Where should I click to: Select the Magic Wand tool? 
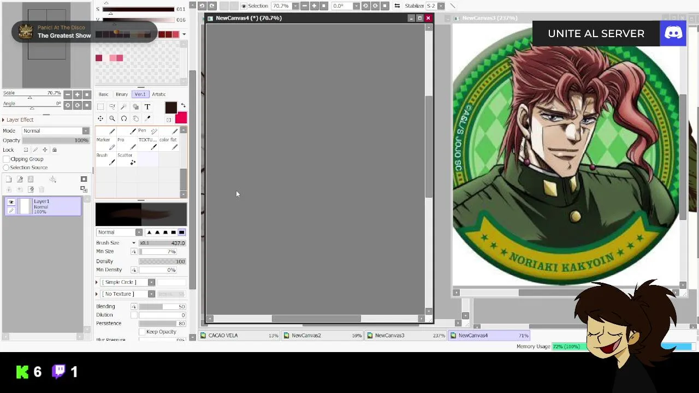(124, 106)
